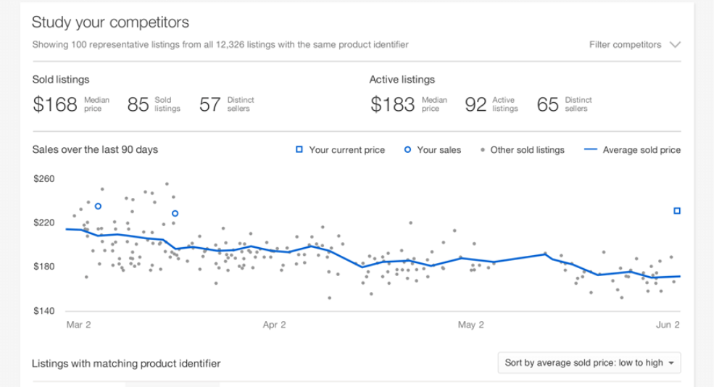Click the 92 active listings figure
The height and width of the screenshot is (387, 727).
pos(475,104)
